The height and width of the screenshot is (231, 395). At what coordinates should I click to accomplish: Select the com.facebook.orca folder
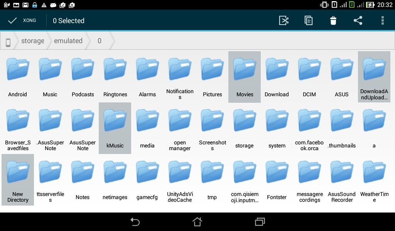click(309, 128)
